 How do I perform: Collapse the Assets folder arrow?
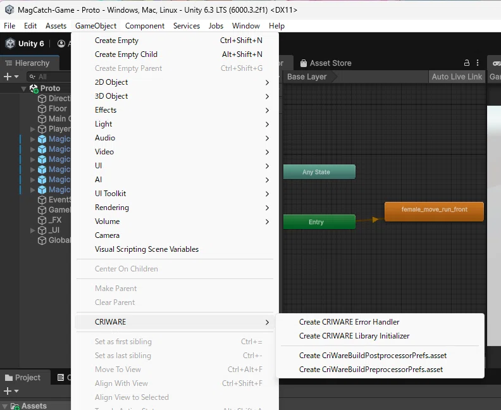[5, 406]
